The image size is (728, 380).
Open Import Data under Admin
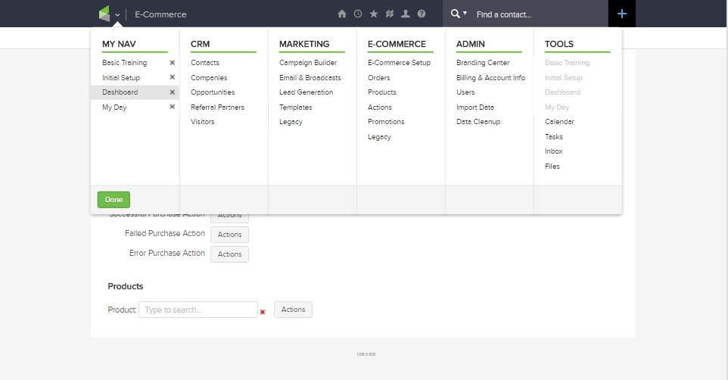[x=475, y=107]
